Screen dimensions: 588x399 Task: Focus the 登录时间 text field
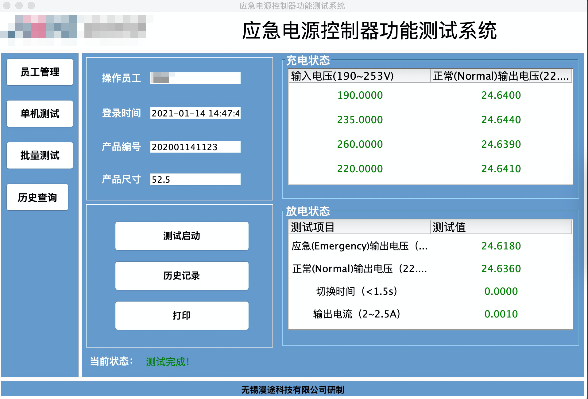click(195, 113)
